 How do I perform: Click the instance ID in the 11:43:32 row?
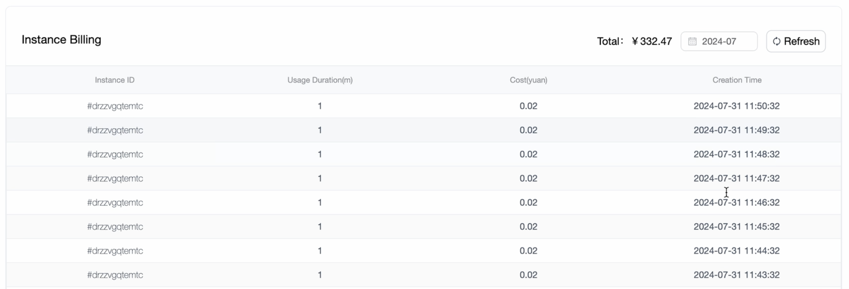[x=115, y=275]
